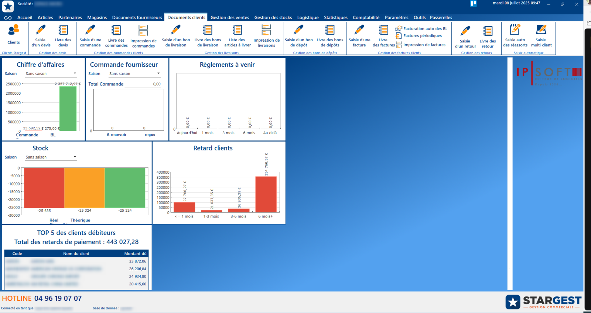Click the 6 mois+ red bar in Retard clients

266,194
